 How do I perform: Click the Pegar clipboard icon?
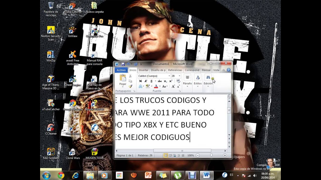click(x=123, y=78)
